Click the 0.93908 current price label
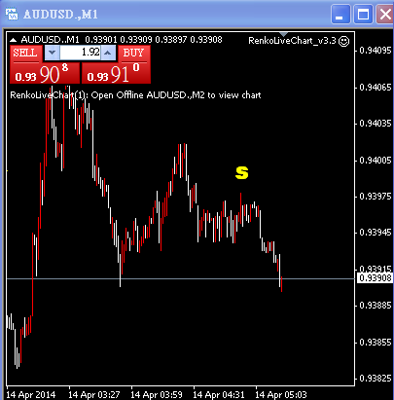The height and width of the screenshot is (400, 394). point(375,278)
